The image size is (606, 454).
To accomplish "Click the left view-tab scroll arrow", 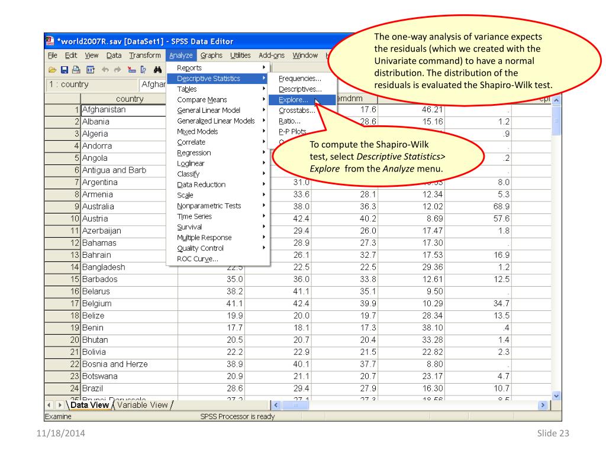I will tap(49, 405).
